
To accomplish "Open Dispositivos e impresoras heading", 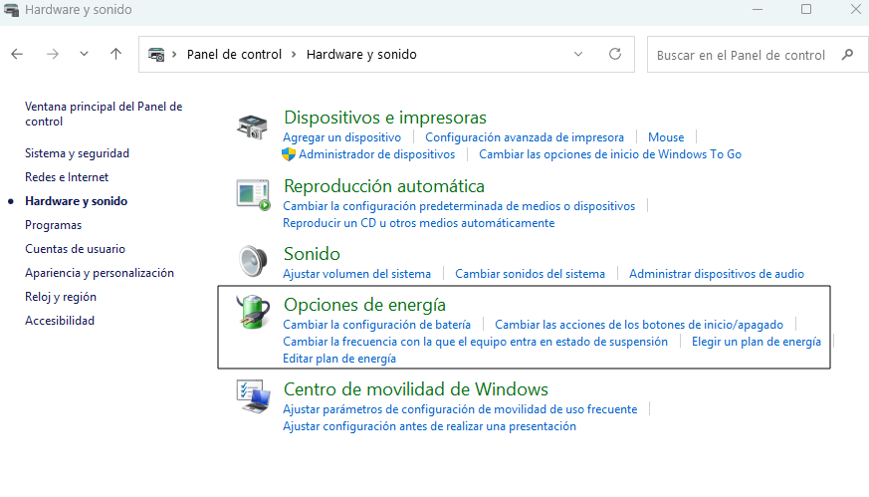I will 385,118.
